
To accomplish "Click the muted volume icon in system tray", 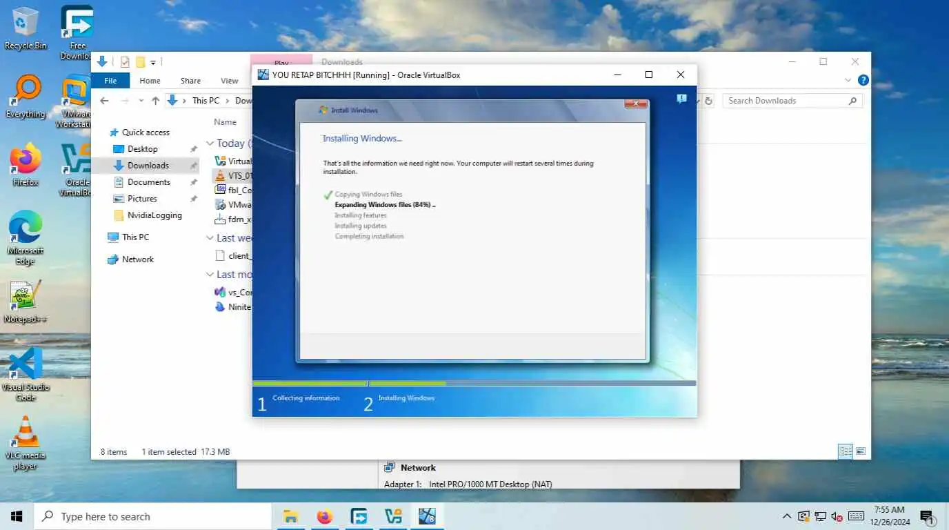I will click(837, 516).
